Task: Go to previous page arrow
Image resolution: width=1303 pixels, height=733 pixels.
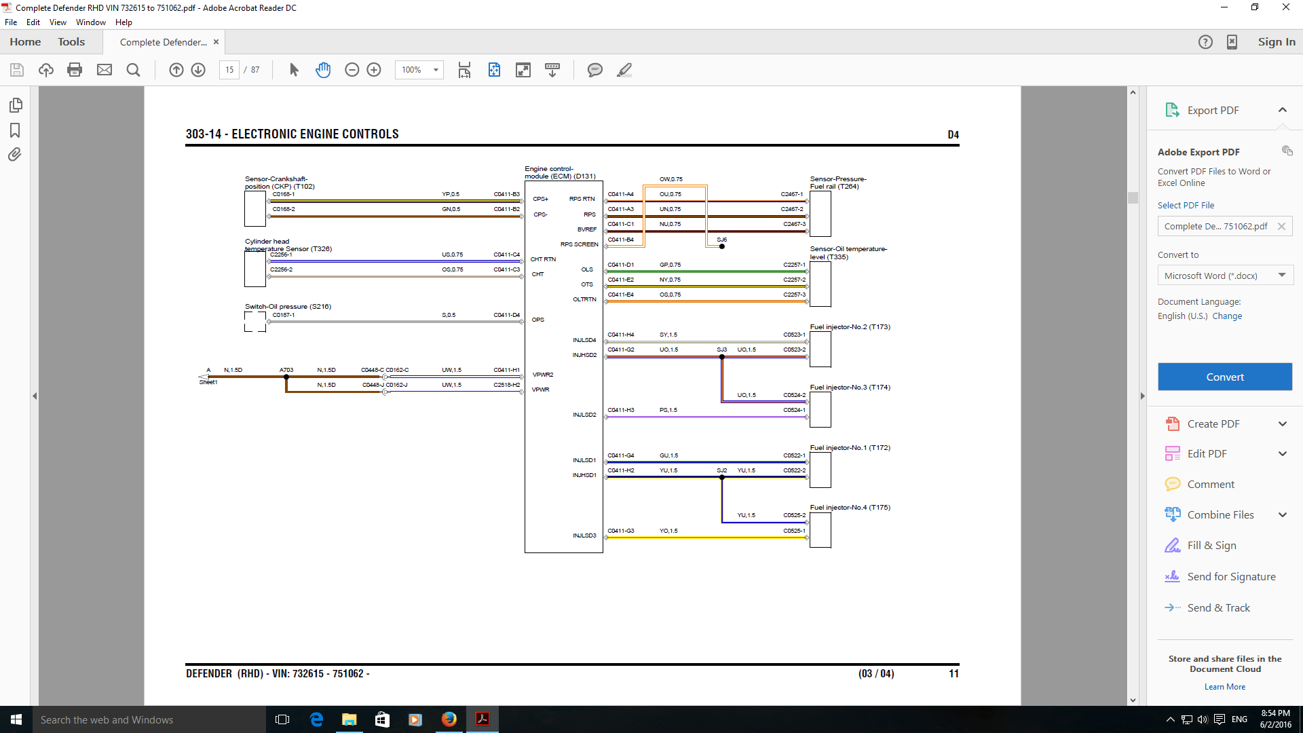Action: point(176,70)
